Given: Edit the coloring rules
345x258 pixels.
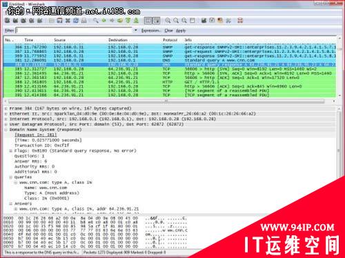Looking at the screenshot, I should [220, 21].
